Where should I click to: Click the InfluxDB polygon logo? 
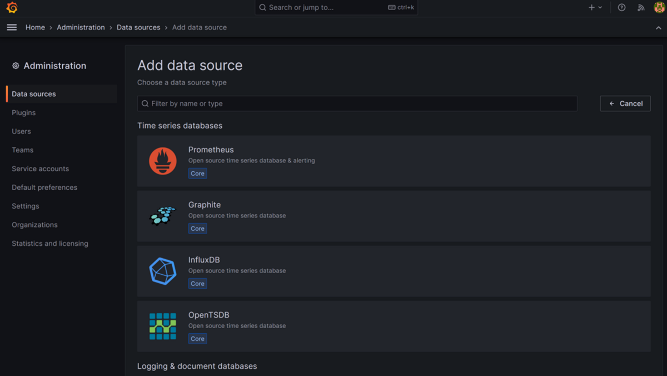pos(163,271)
